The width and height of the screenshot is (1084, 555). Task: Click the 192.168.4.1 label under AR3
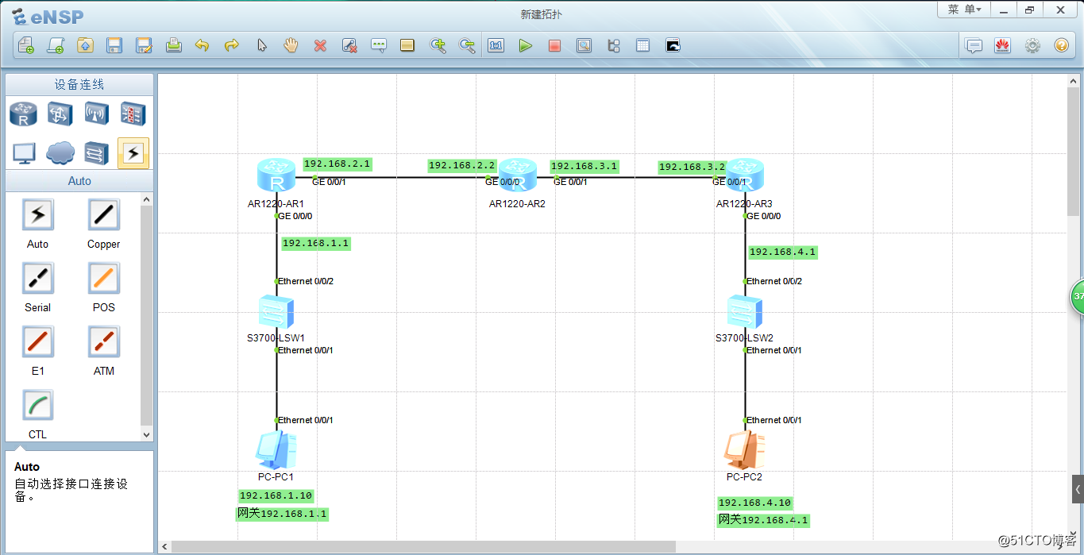(782, 252)
